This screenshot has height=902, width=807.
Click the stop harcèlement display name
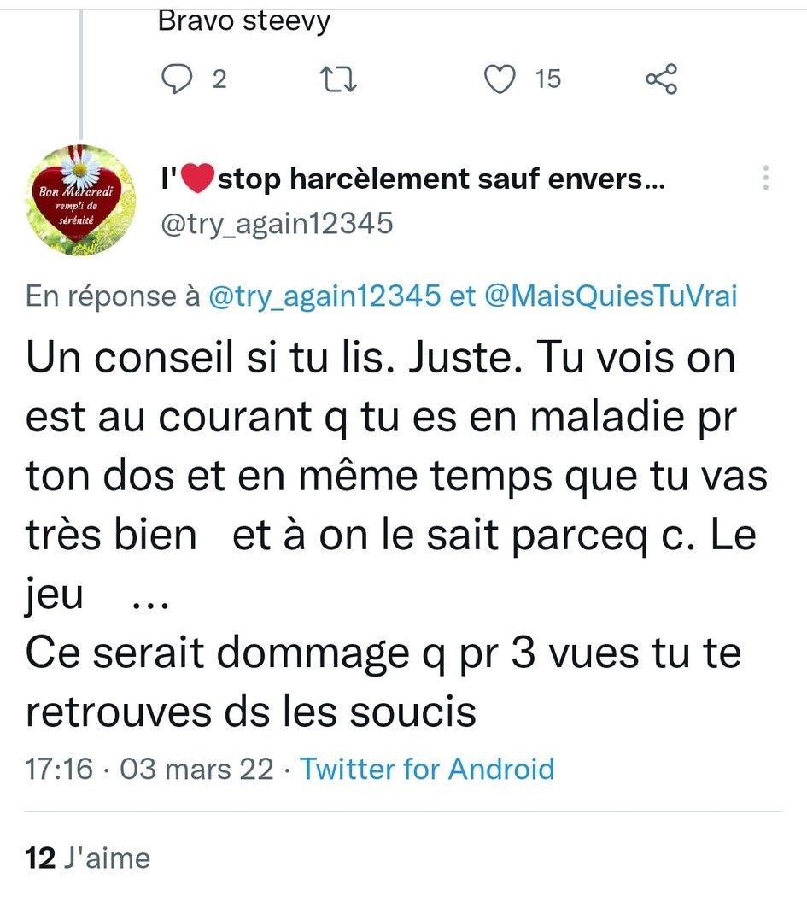(x=412, y=179)
